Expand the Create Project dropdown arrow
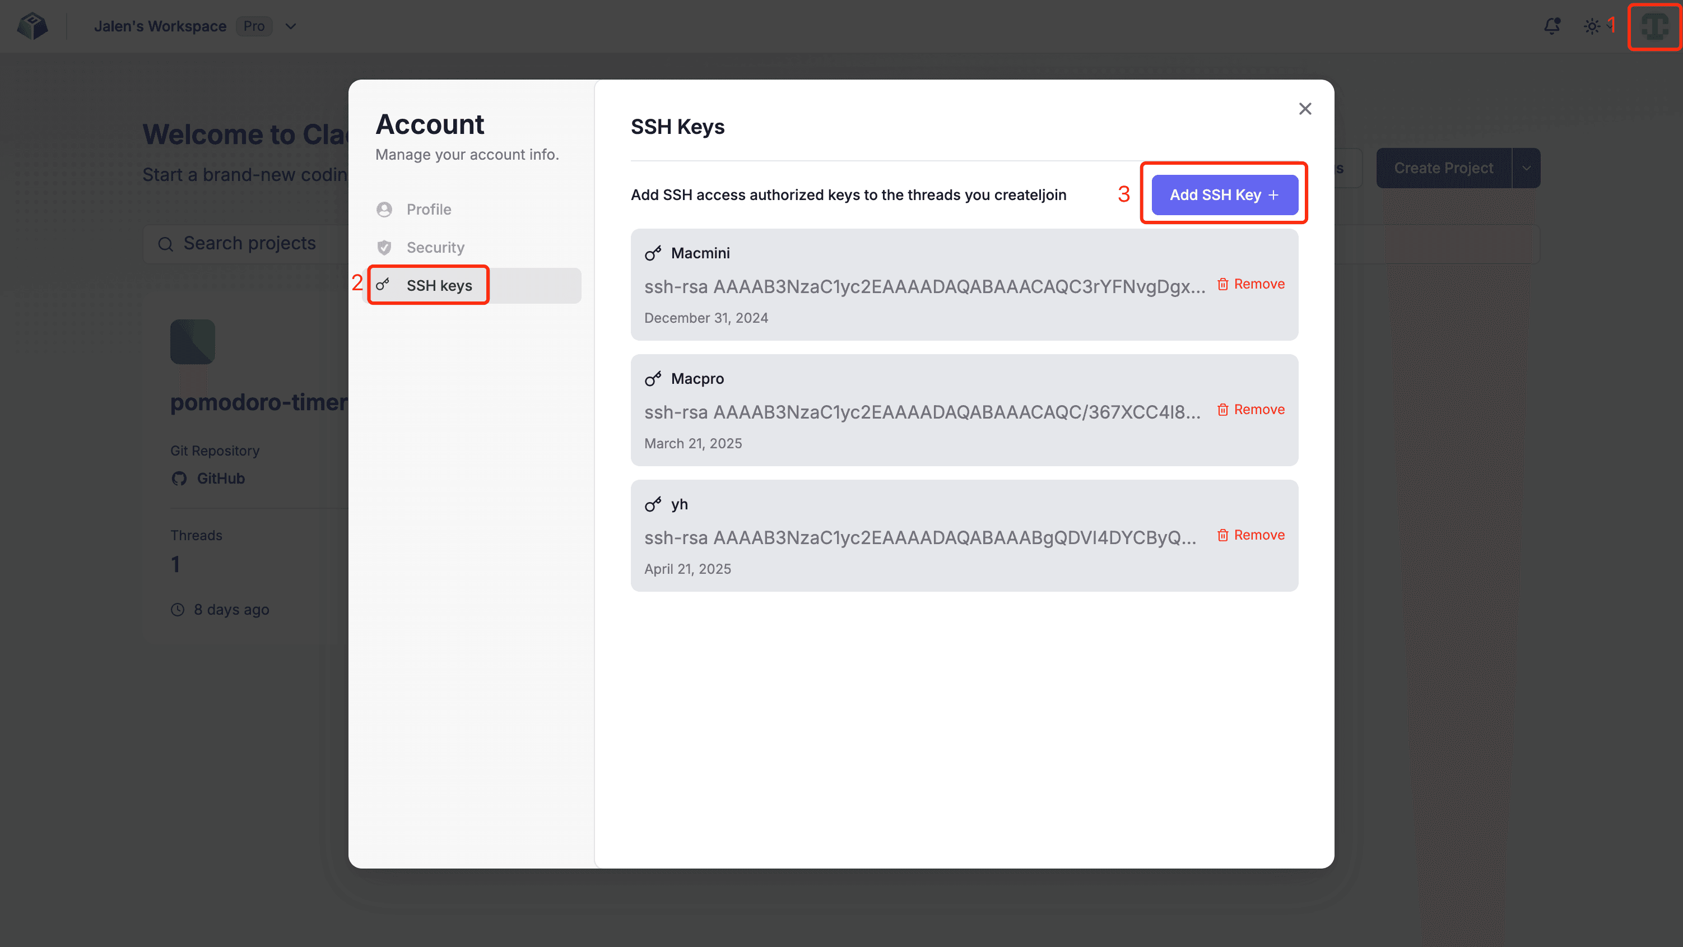The width and height of the screenshot is (1683, 947). (x=1527, y=168)
